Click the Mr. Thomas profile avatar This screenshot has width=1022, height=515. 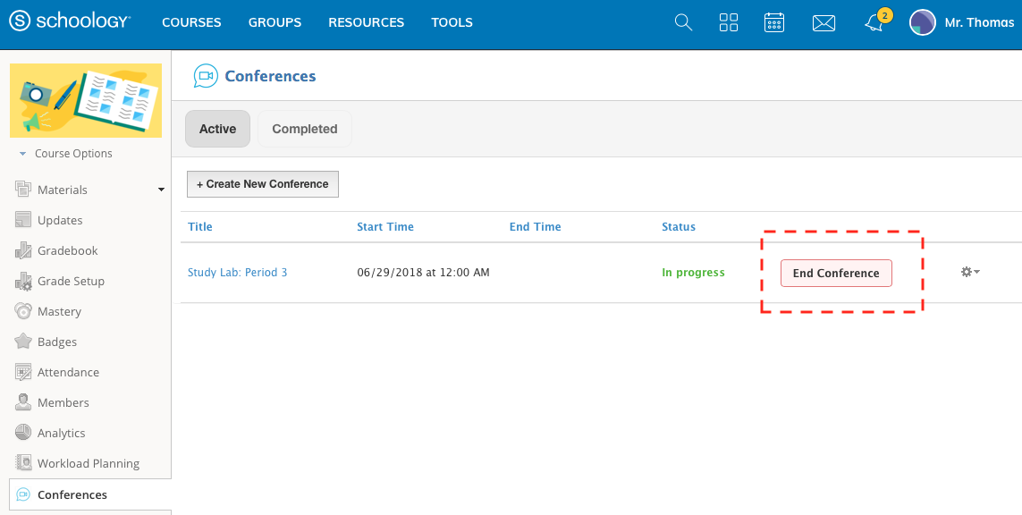(923, 22)
